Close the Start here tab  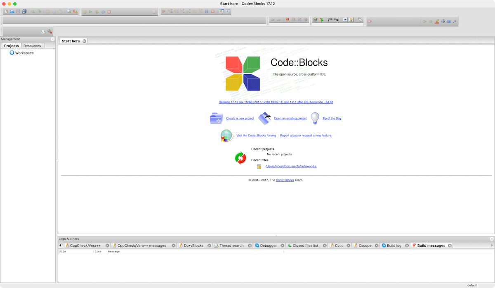pyautogui.click(x=84, y=41)
